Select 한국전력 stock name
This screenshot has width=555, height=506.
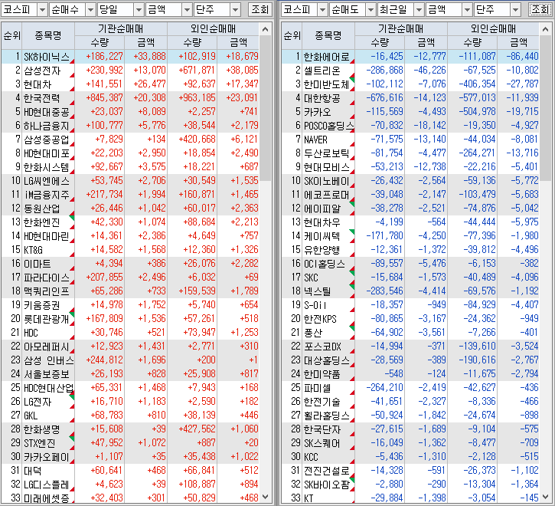pos(42,98)
